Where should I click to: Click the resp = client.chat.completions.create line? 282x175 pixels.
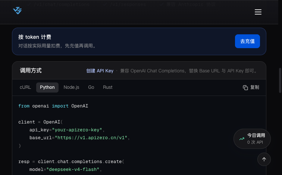71,162
